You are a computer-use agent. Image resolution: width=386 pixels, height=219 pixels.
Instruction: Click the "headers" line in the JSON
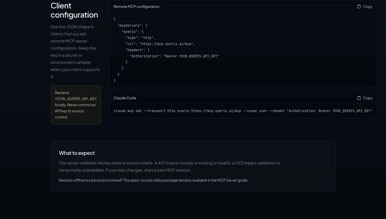tap(137, 50)
